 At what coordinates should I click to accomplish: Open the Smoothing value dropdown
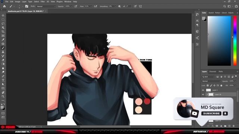[x=115, y=6]
